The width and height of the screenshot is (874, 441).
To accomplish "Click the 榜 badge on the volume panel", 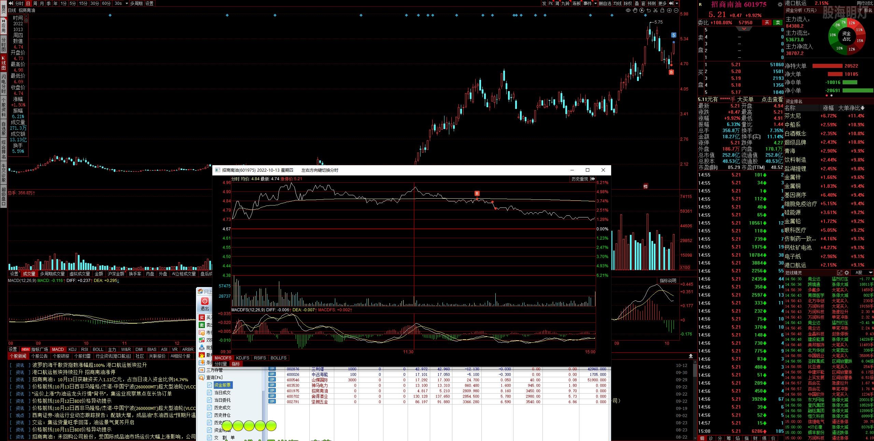I will click(646, 186).
